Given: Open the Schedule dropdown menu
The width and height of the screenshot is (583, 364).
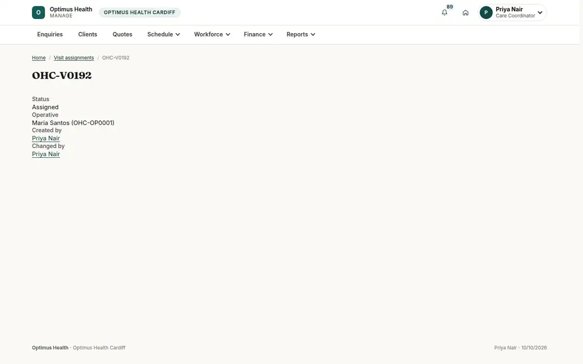Looking at the screenshot, I should pyautogui.click(x=164, y=34).
